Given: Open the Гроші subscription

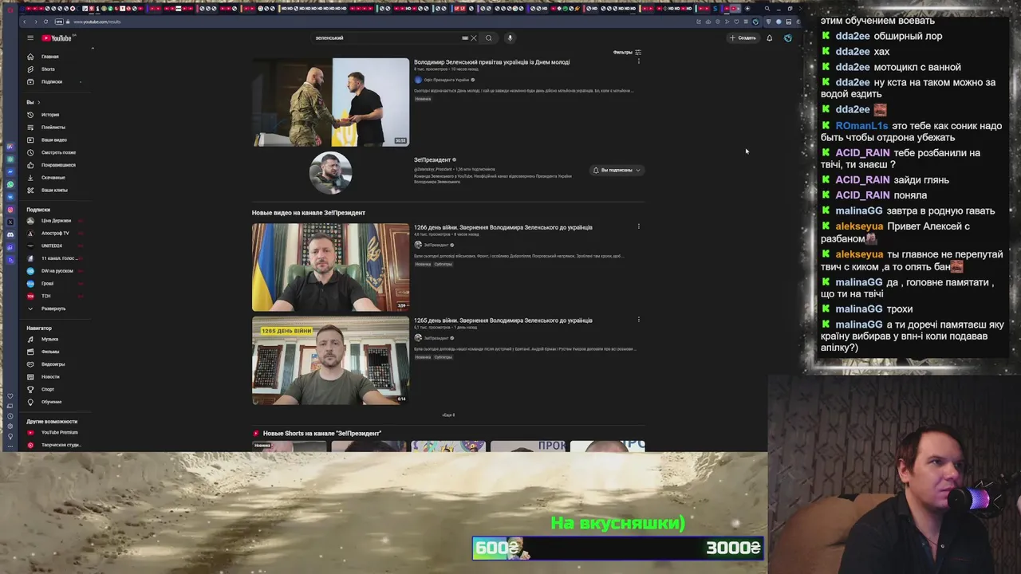Looking at the screenshot, I should click(48, 284).
